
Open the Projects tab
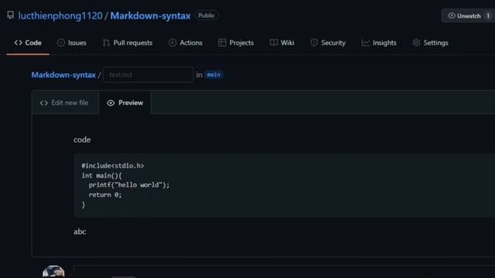tap(236, 42)
